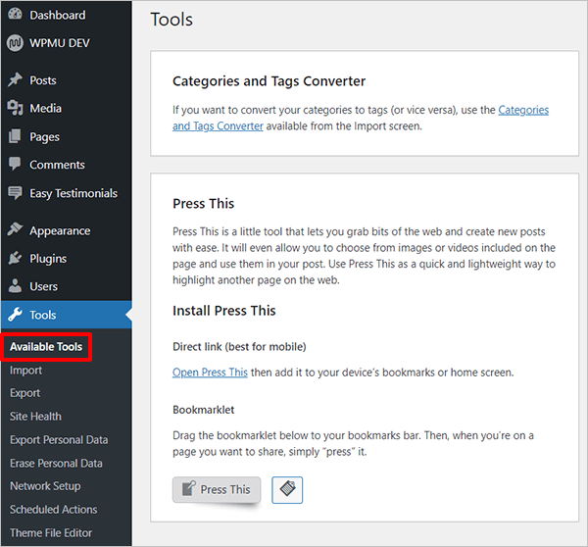Click the Users person icon

click(x=15, y=286)
